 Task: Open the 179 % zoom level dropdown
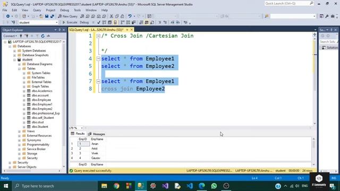tap(82, 128)
